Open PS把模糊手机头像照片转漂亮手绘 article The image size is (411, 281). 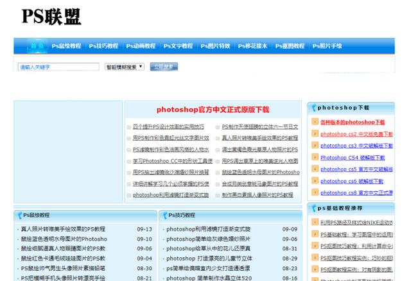point(63,278)
